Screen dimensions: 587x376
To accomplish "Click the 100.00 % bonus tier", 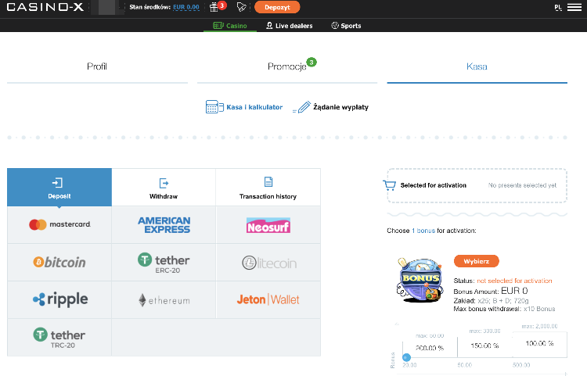I will pos(539,343).
